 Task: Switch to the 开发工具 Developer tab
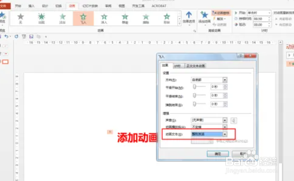139,6
